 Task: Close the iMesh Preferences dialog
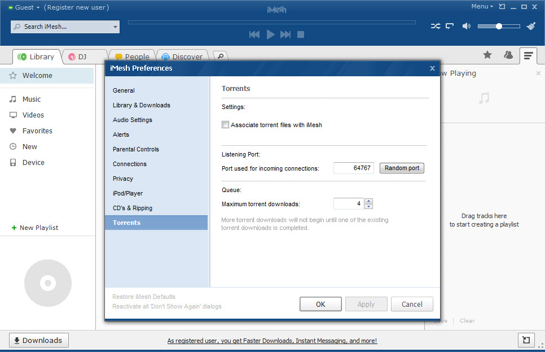coord(432,68)
